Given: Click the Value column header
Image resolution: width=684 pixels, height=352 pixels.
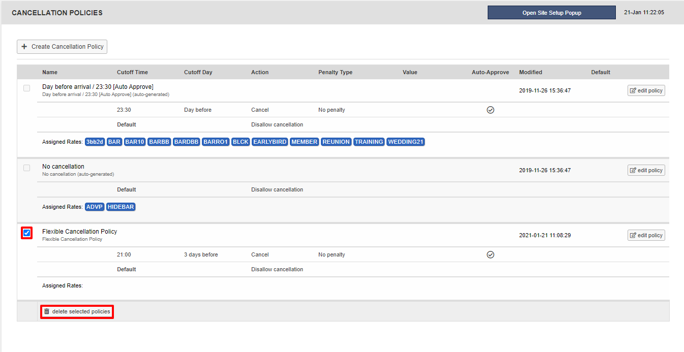Looking at the screenshot, I should coord(410,72).
